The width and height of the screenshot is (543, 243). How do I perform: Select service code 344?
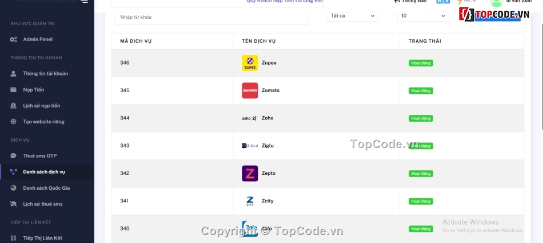click(x=125, y=118)
